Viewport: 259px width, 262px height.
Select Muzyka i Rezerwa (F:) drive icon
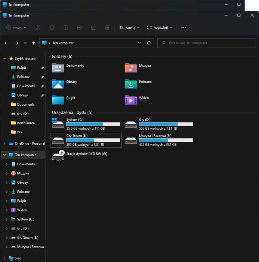coord(131,141)
